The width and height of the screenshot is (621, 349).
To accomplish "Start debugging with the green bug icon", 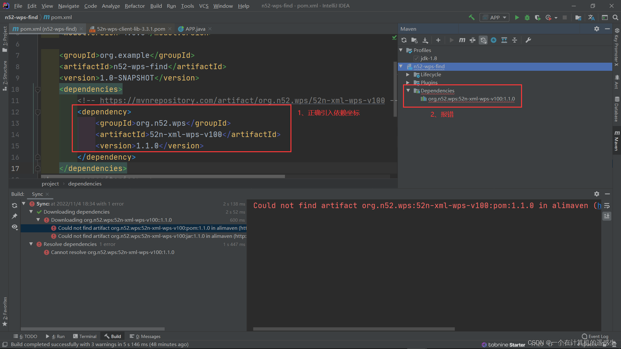I will [527, 17].
